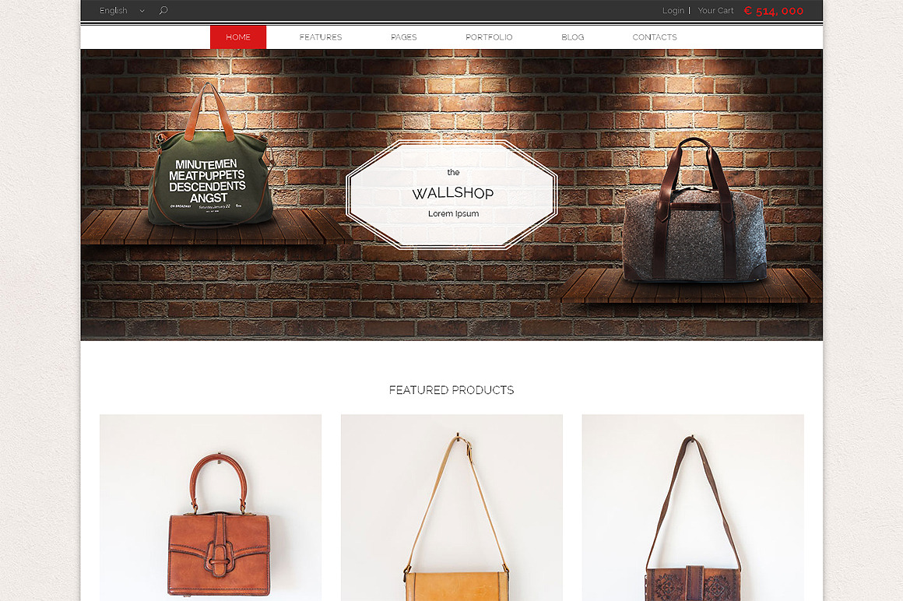Click the FEATURED PRODUCTS heading
The height and width of the screenshot is (601, 903).
[x=451, y=390]
